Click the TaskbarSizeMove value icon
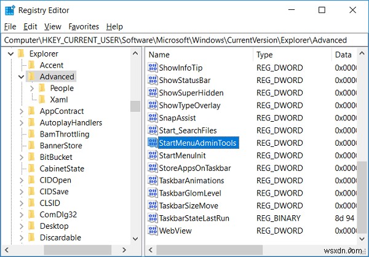 pos(153,205)
